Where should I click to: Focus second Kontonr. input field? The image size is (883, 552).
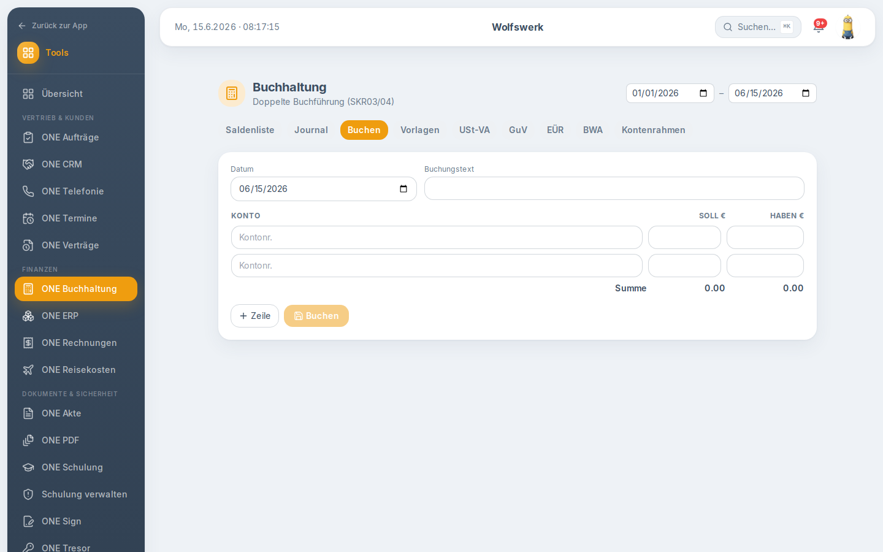pos(437,266)
